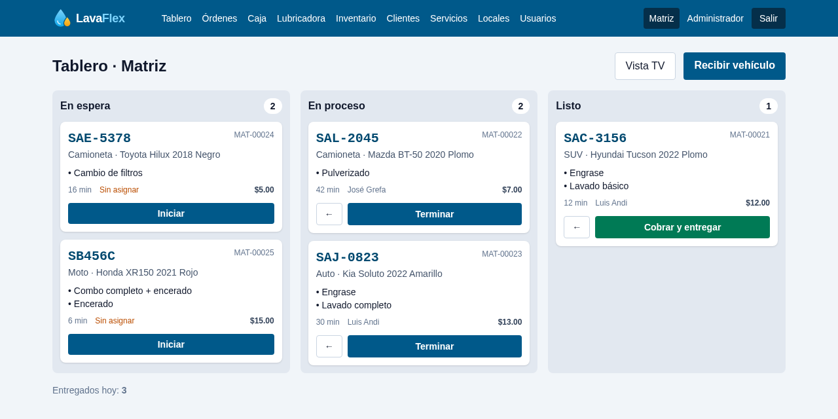
Task: Open the Tablero menu item
Action: coord(177,18)
